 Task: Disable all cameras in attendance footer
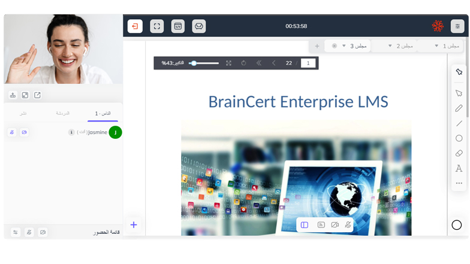pos(43,232)
